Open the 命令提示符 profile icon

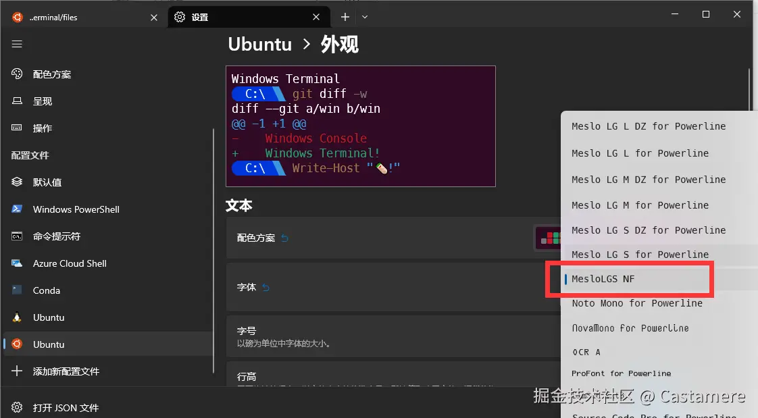(x=16, y=236)
